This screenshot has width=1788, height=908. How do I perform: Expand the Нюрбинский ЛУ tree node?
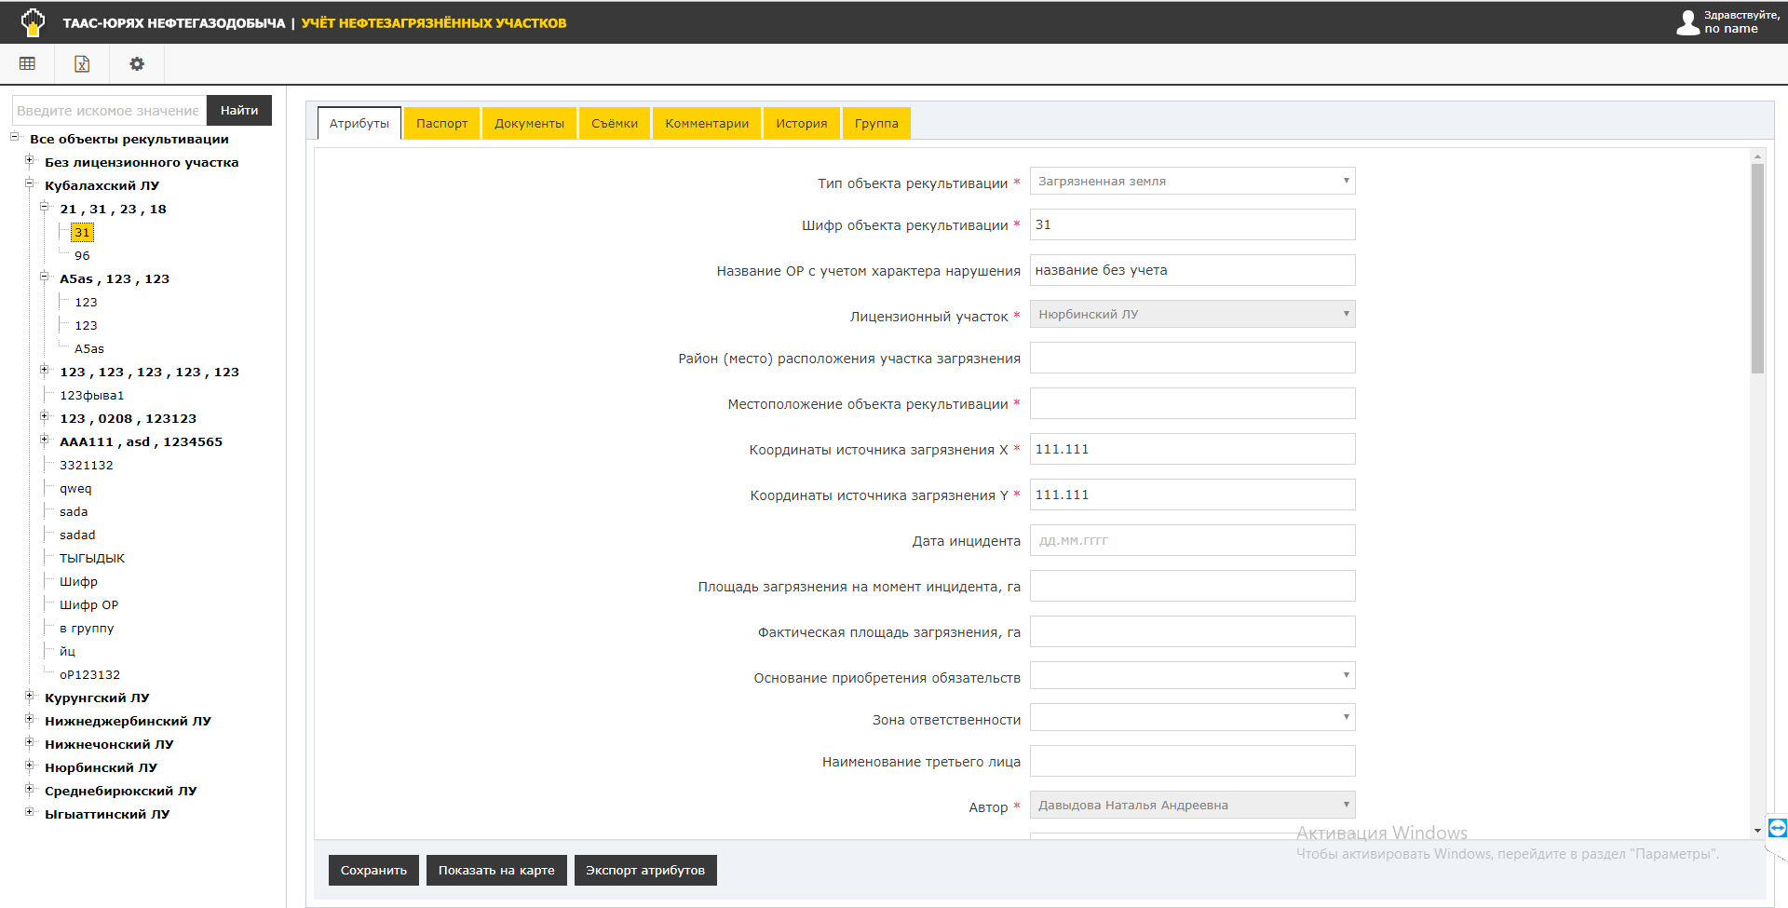(x=30, y=766)
